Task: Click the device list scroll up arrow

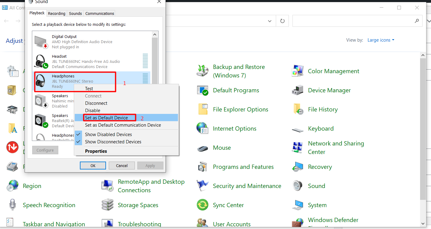Action: point(155,35)
